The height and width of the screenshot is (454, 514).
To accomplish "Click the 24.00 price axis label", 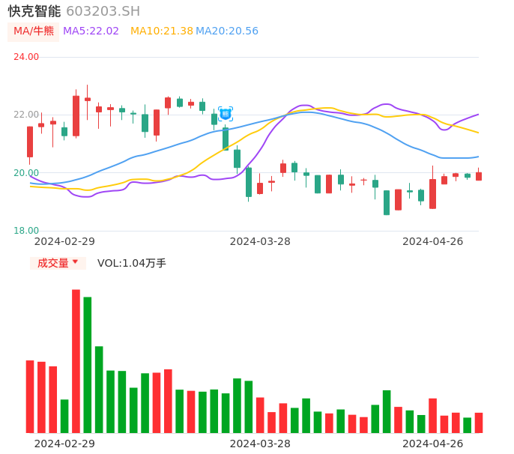I will (26, 57).
